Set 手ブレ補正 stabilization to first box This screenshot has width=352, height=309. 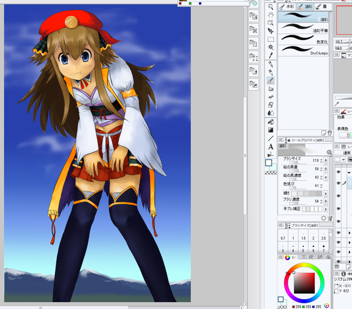click(304, 209)
